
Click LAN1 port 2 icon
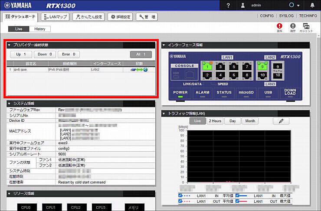click(207, 75)
